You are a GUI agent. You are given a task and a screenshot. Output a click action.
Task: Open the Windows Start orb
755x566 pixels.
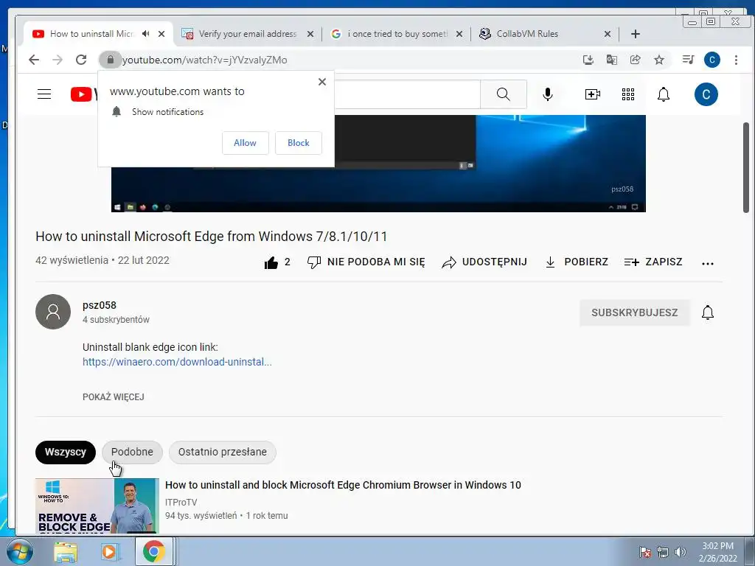click(19, 551)
